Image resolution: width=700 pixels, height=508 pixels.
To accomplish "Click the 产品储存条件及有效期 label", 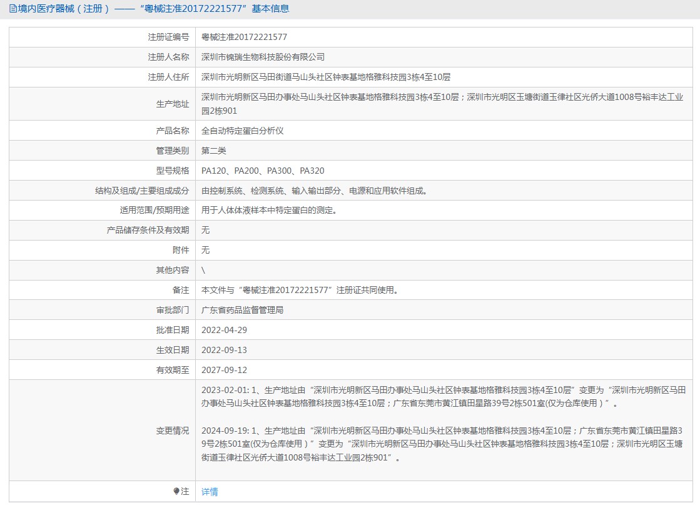I will pyautogui.click(x=148, y=230).
